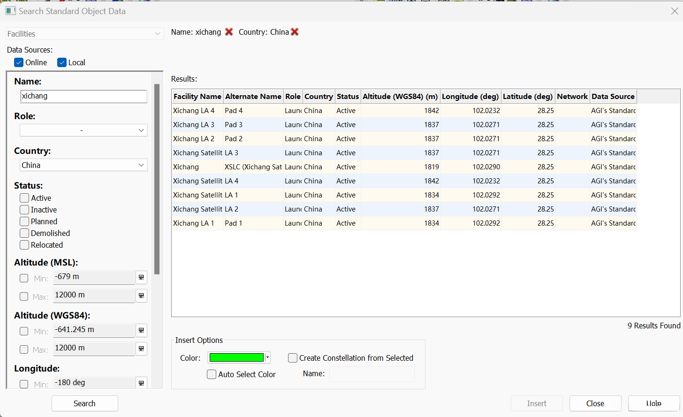Click the Search Standard Object Data window icon
The width and height of the screenshot is (683, 417).
tap(10, 11)
